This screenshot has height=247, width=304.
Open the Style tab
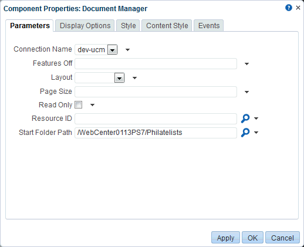click(x=128, y=26)
